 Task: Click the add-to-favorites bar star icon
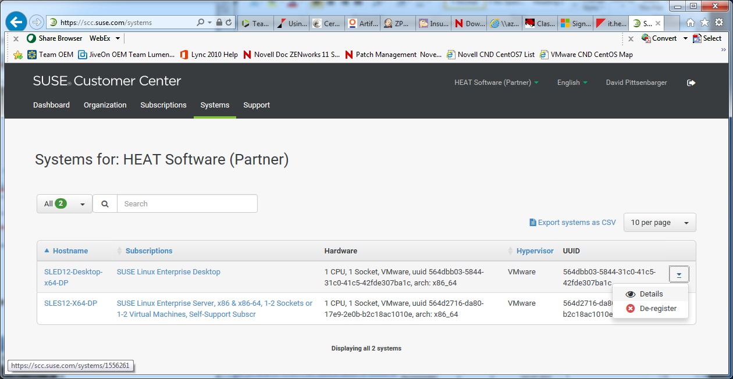coord(18,55)
